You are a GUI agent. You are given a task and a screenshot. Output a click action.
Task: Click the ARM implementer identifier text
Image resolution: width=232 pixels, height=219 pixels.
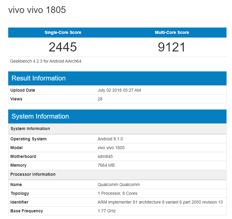tap(160, 202)
